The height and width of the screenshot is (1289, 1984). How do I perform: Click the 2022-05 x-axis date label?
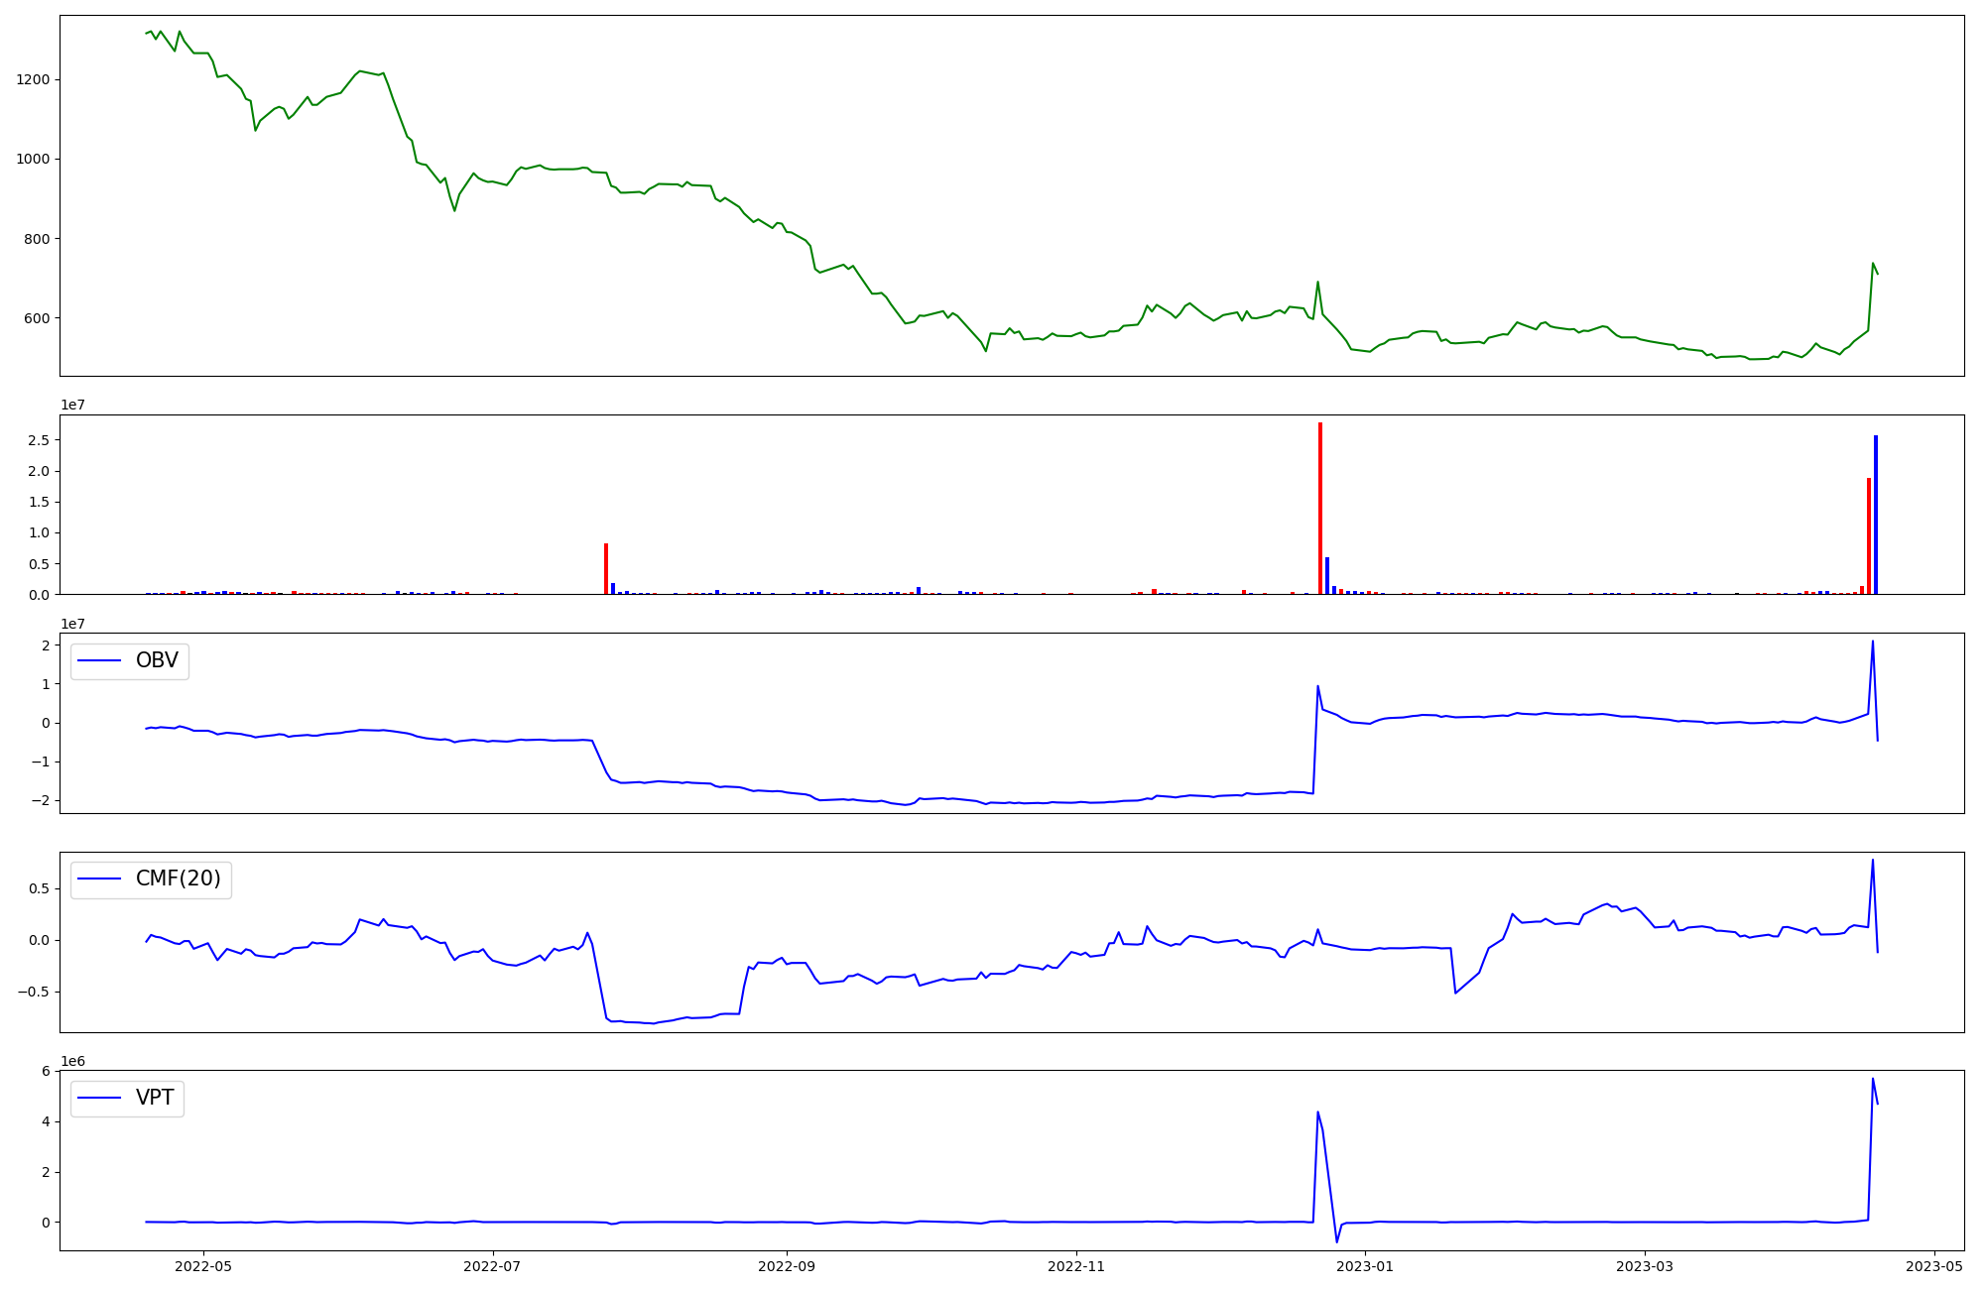click(203, 1265)
